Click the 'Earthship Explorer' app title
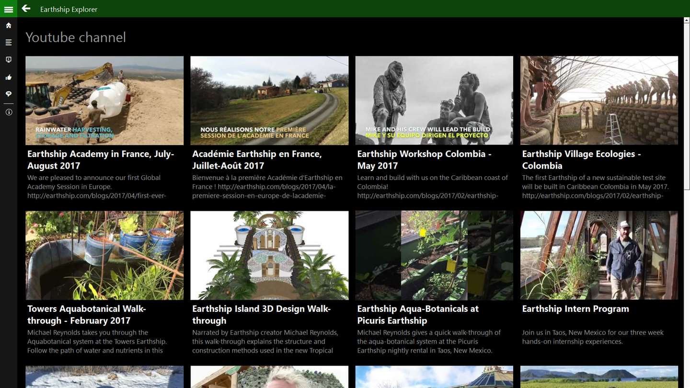Image resolution: width=690 pixels, height=388 pixels. [69, 9]
